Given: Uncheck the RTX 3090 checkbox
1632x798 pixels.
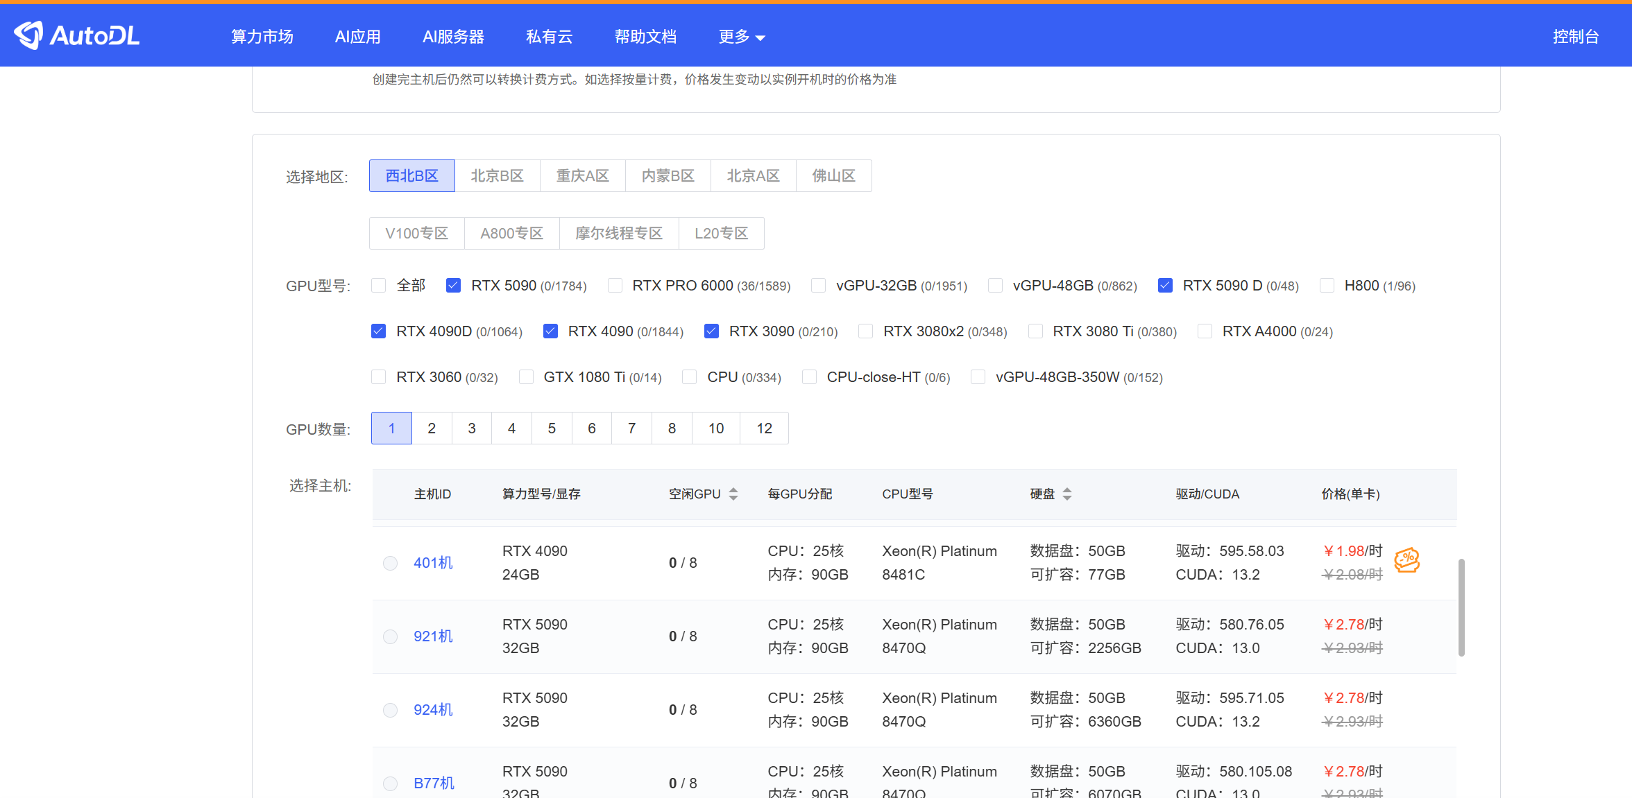Looking at the screenshot, I should (712, 331).
